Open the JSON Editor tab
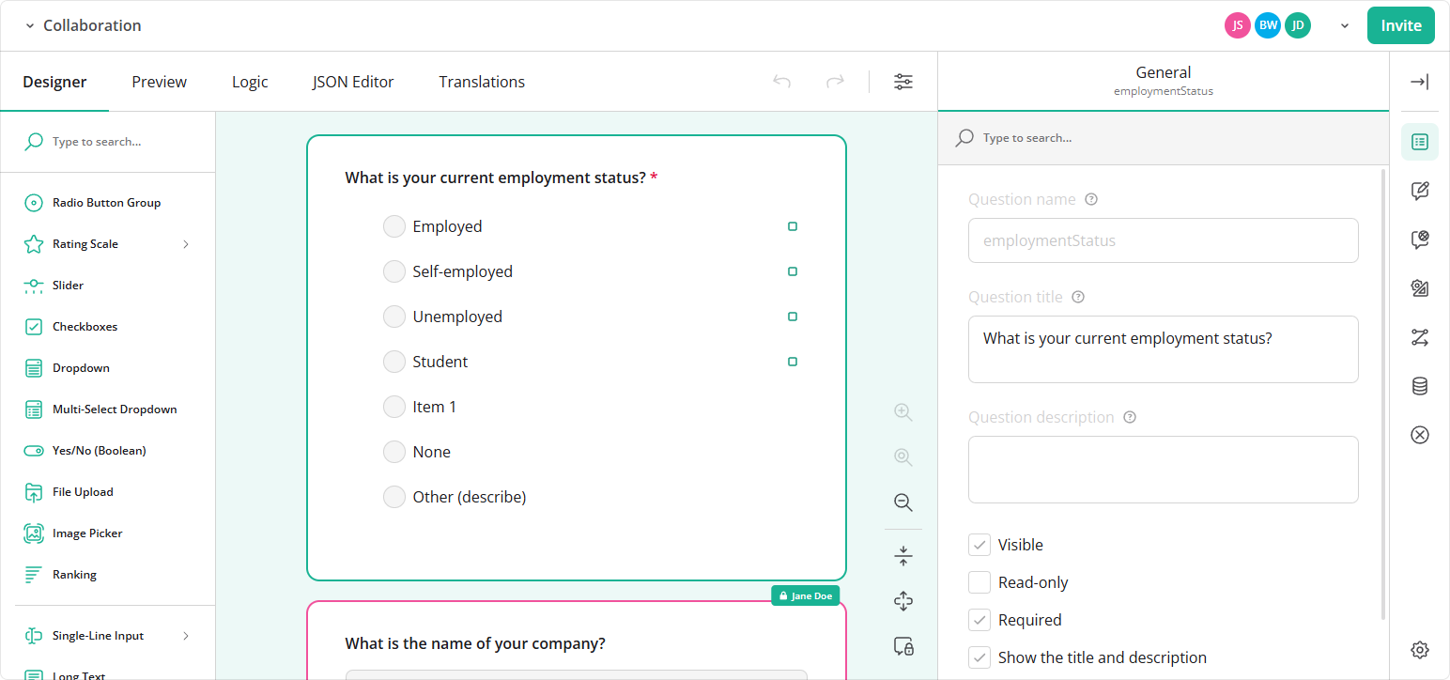Image resolution: width=1450 pixels, height=680 pixels. (x=353, y=82)
